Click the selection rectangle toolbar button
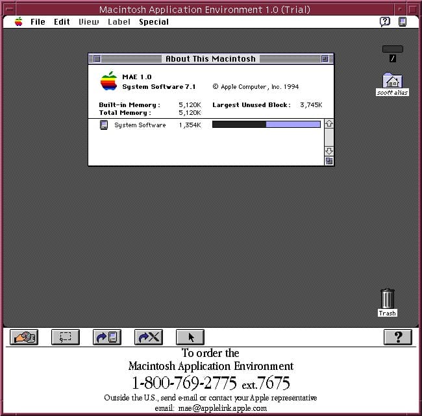The image size is (422, 416). click(x=66, y=337)
